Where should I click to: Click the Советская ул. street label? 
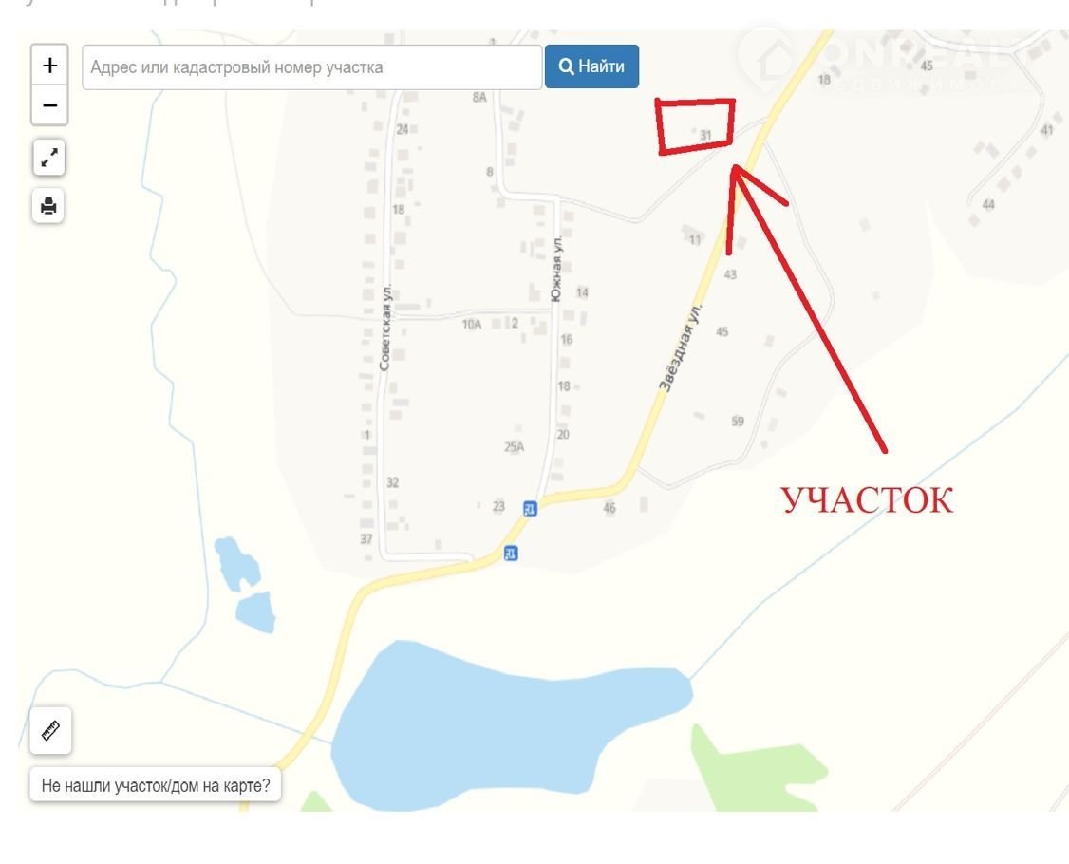[385, 328]
